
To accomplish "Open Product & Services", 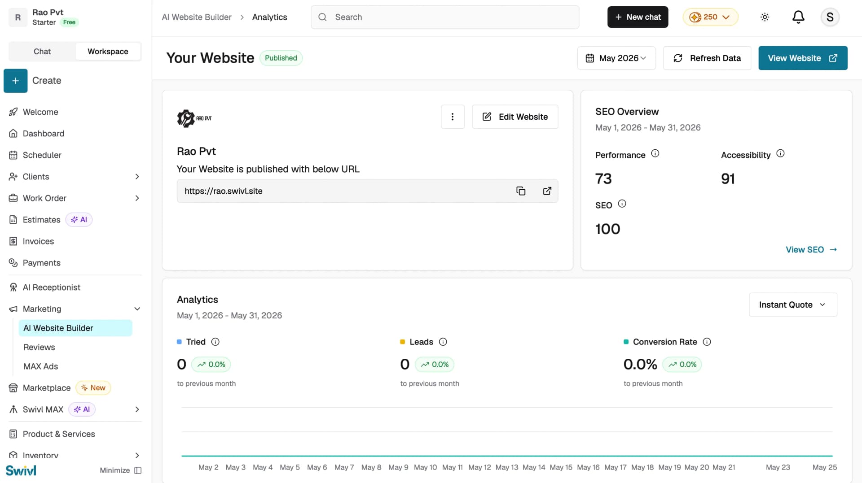I will point(59,434).
